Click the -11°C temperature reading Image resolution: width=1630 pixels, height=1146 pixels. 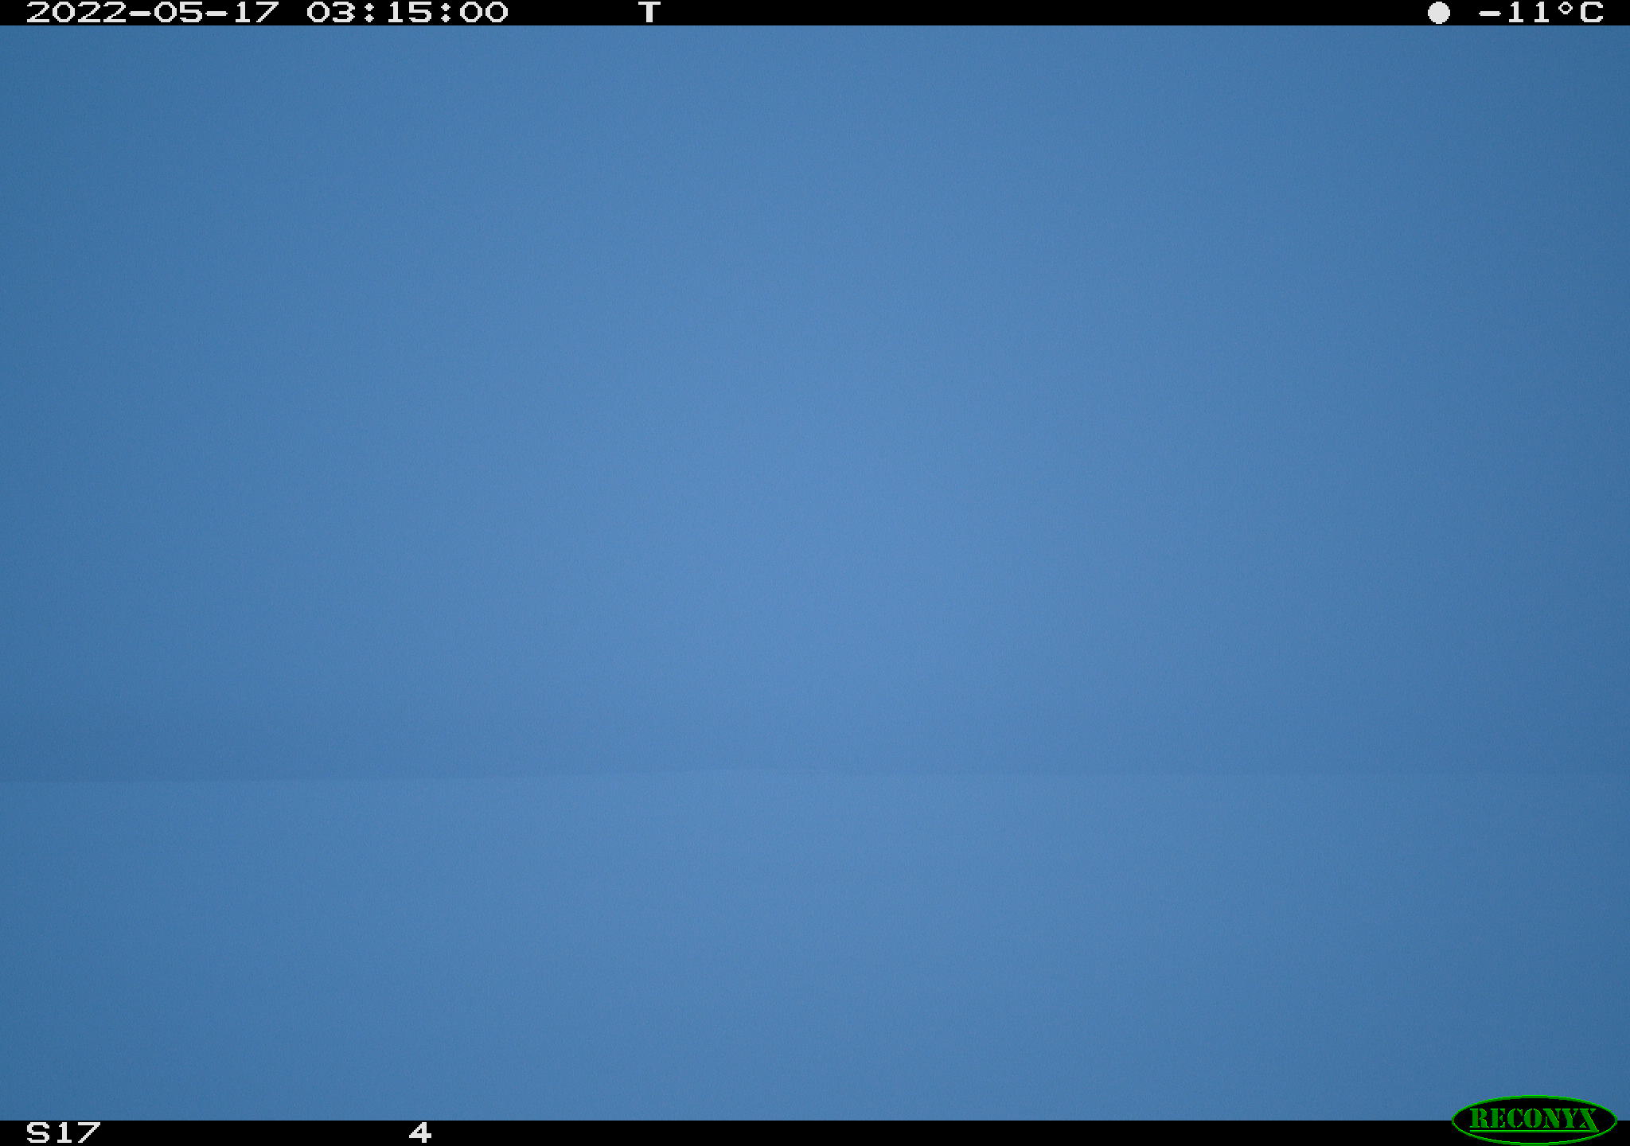click(x=1541, y=13)
